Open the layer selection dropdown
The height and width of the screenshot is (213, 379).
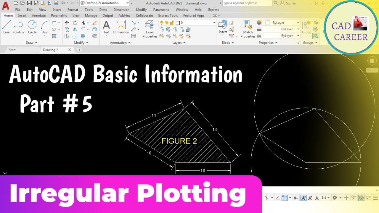[x=214, y=23]
